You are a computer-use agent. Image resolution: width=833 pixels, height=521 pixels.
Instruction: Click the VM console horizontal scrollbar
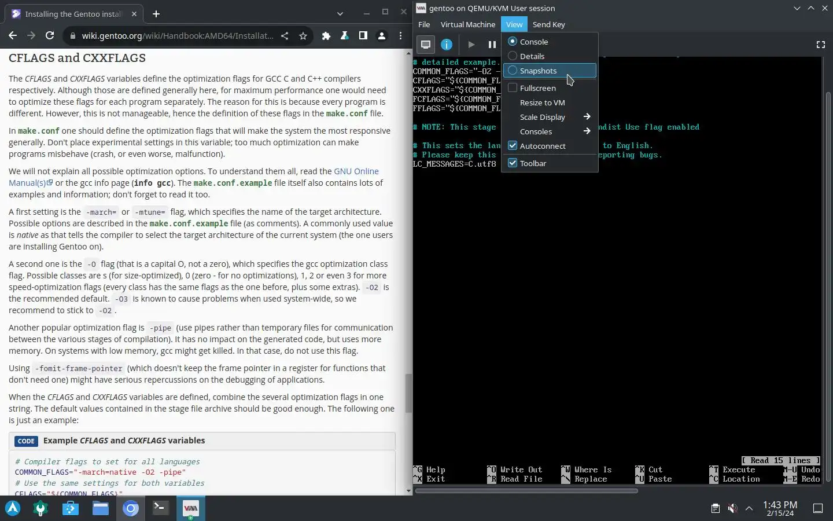point(526,491)
